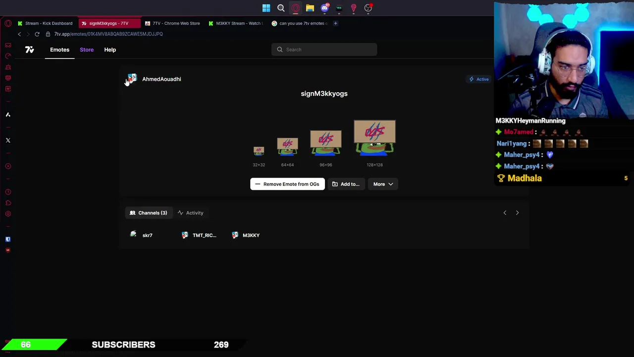The width and height of the screenshot is (634, 357).
Task: Click the uBlock red shield sidebar icon
Action: (8, 250)
